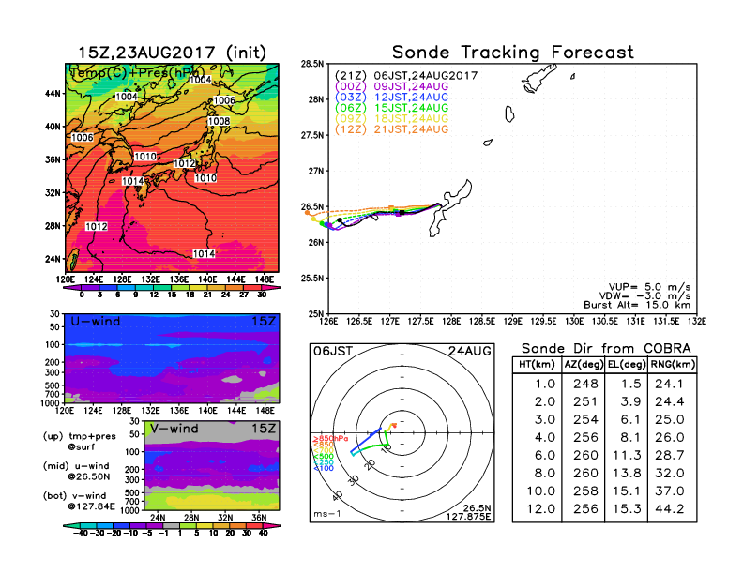Image resolution: width=743 pixels, height=574 pixels.
Task: Click the "≥850hPa" red hodograph legend entry
Action: click(330, 439)
